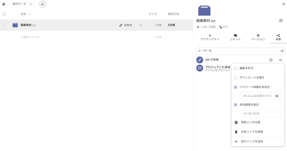Click the large zip thumbnail in the sidebar

204,11
